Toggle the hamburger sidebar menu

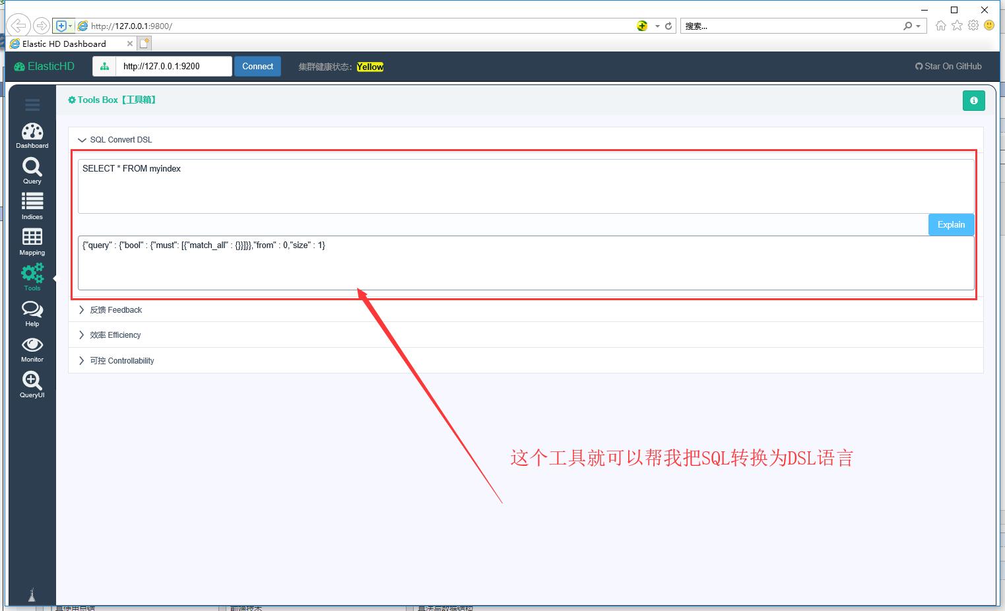coord(32,105)
